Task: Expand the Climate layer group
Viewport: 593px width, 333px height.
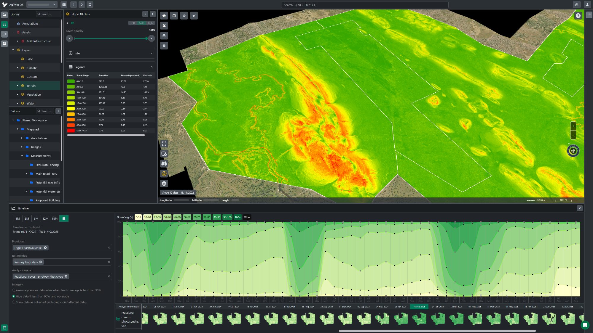Action: (17, 68)
